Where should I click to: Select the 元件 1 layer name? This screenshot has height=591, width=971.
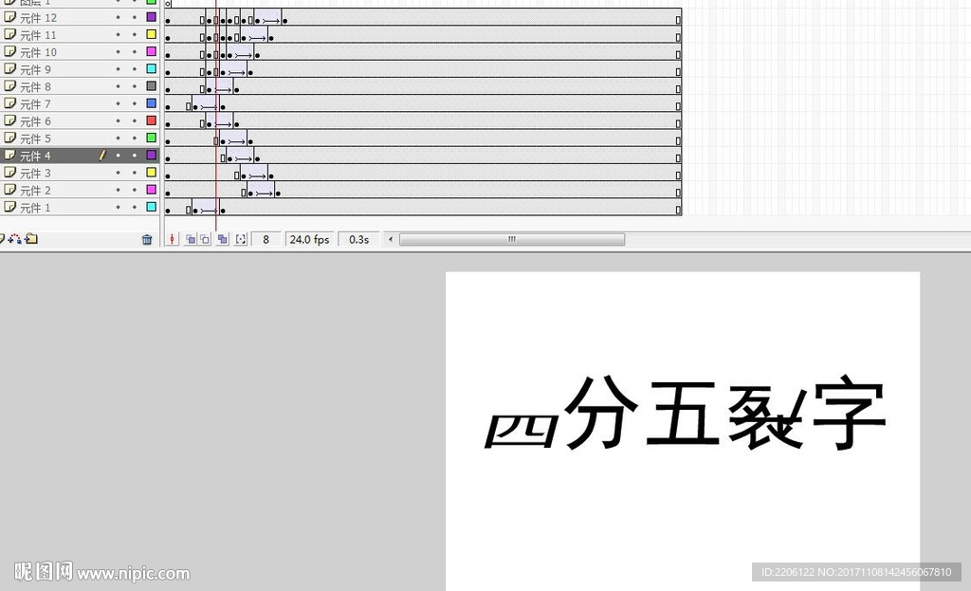[35, 208]
